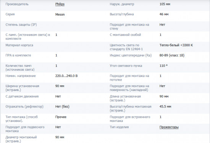Image resolution: width=210 pixels, height=143 pixels.
Task: Click the Высота/глубина 46 мм value
Action: (164, 15)
